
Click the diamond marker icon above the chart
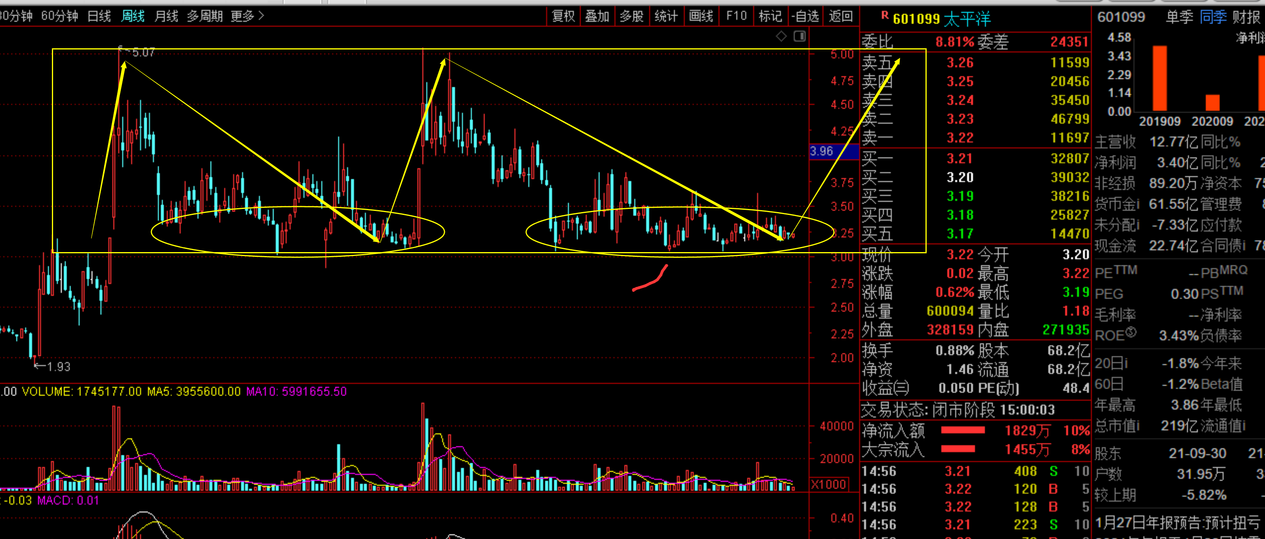pos(781,36)
